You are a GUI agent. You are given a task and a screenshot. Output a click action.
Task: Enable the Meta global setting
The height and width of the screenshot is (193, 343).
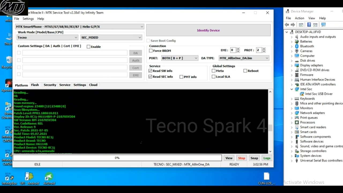[x=214, y=71]
